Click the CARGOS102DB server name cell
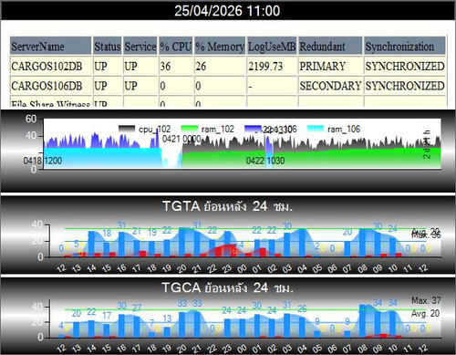 [x=50, y=66]
